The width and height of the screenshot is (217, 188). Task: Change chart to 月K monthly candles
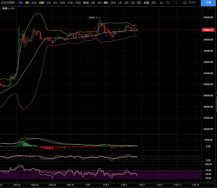154,3
